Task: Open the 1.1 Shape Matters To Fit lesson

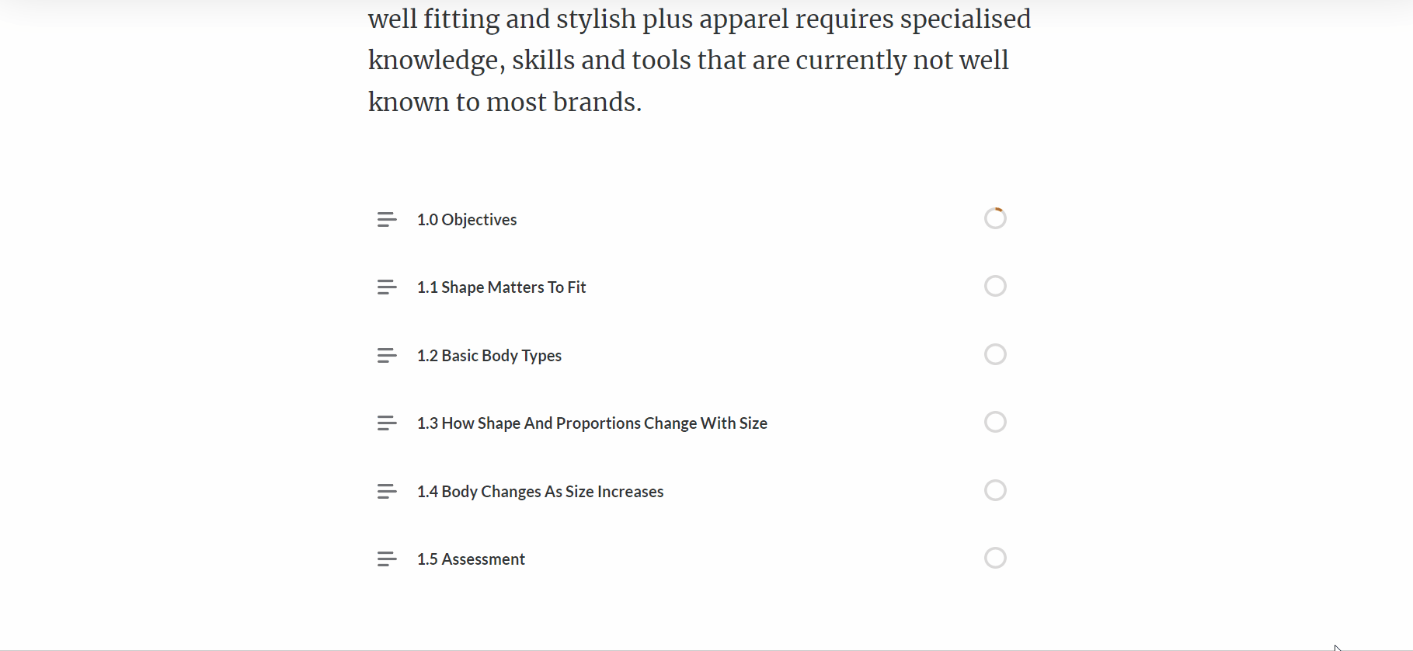Action: pyautogui.click(x=501, y=287)
